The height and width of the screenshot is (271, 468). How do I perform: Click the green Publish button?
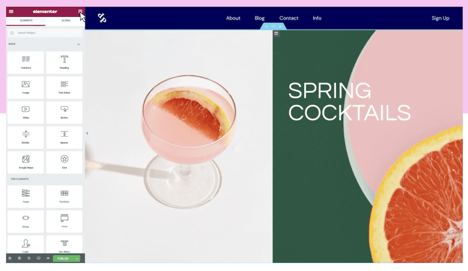(63, 258)
